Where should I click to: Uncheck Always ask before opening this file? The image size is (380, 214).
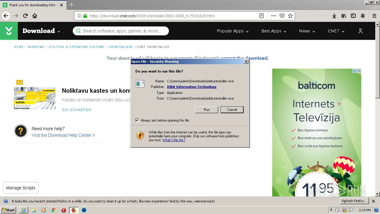(137, 120)
